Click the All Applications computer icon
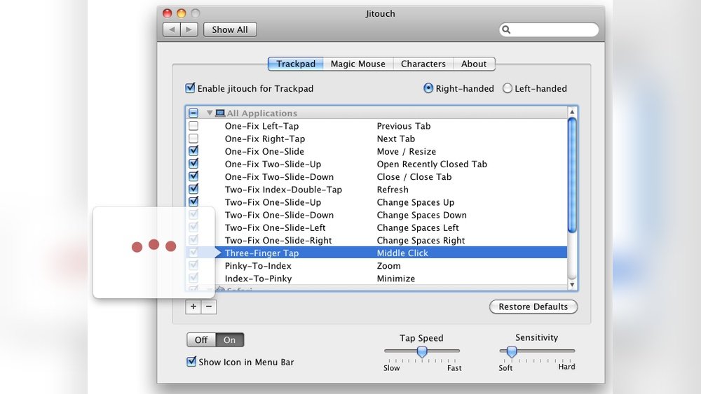The width and height of the screenshot is (701, 394). click(x=219, y=113)
